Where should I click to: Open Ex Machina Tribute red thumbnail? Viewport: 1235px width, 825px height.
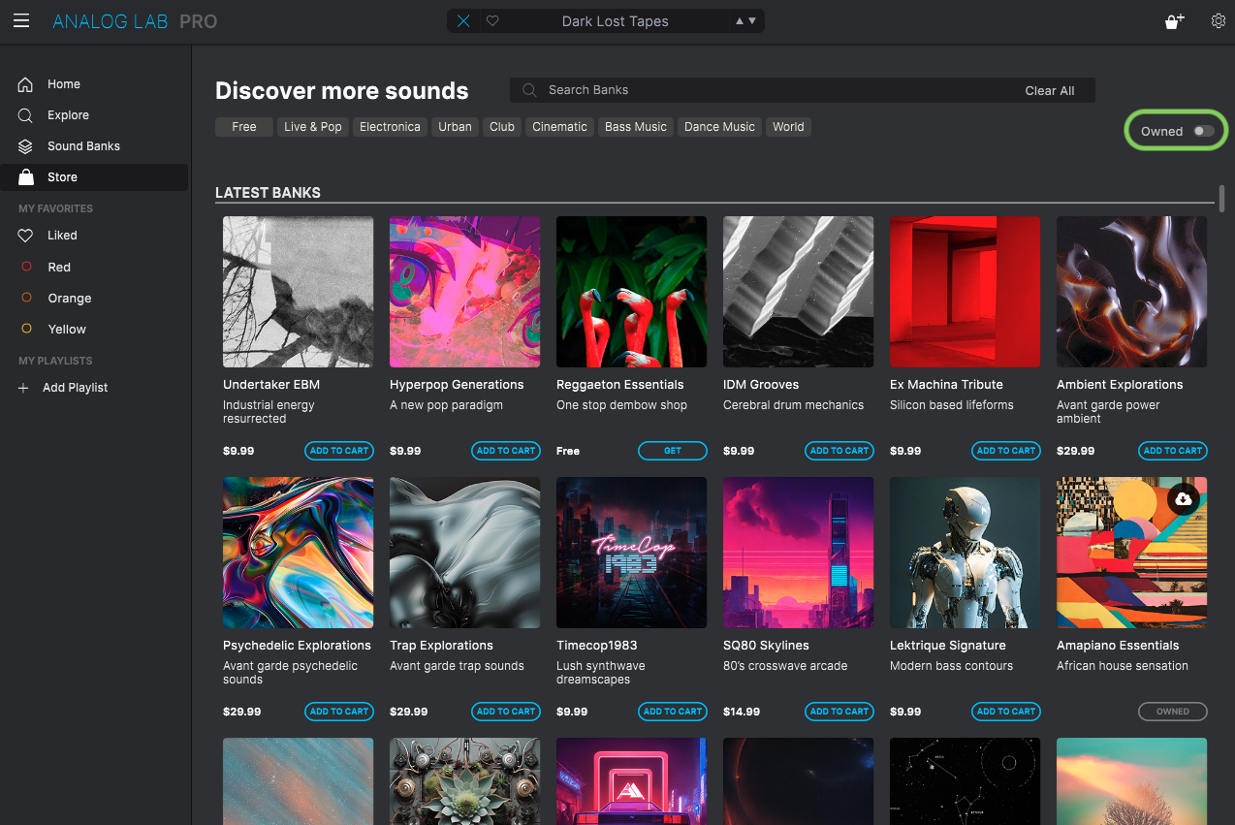[x=966, y=292]
